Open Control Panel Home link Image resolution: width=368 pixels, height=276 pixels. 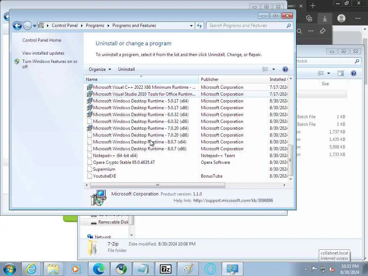pos(42,40)
